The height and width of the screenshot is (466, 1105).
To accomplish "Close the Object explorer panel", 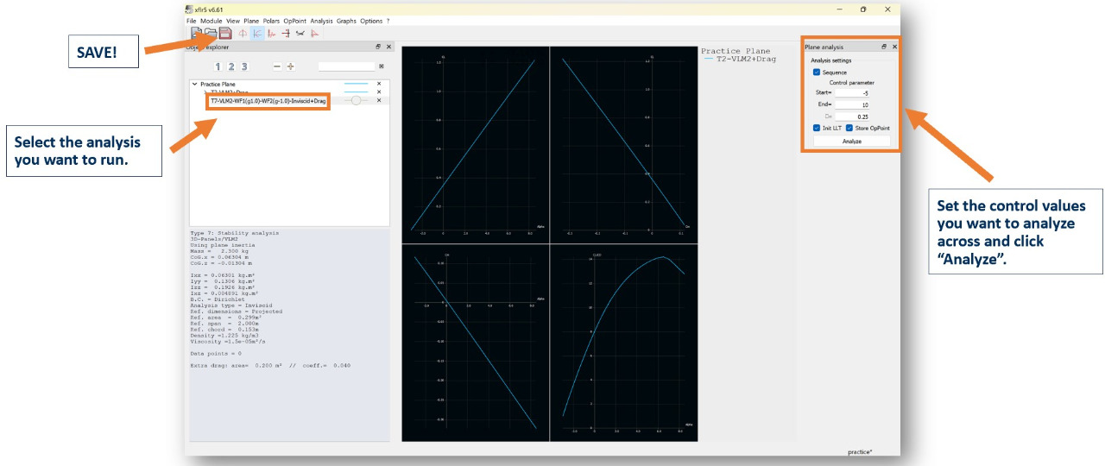I will pos(388,47).
